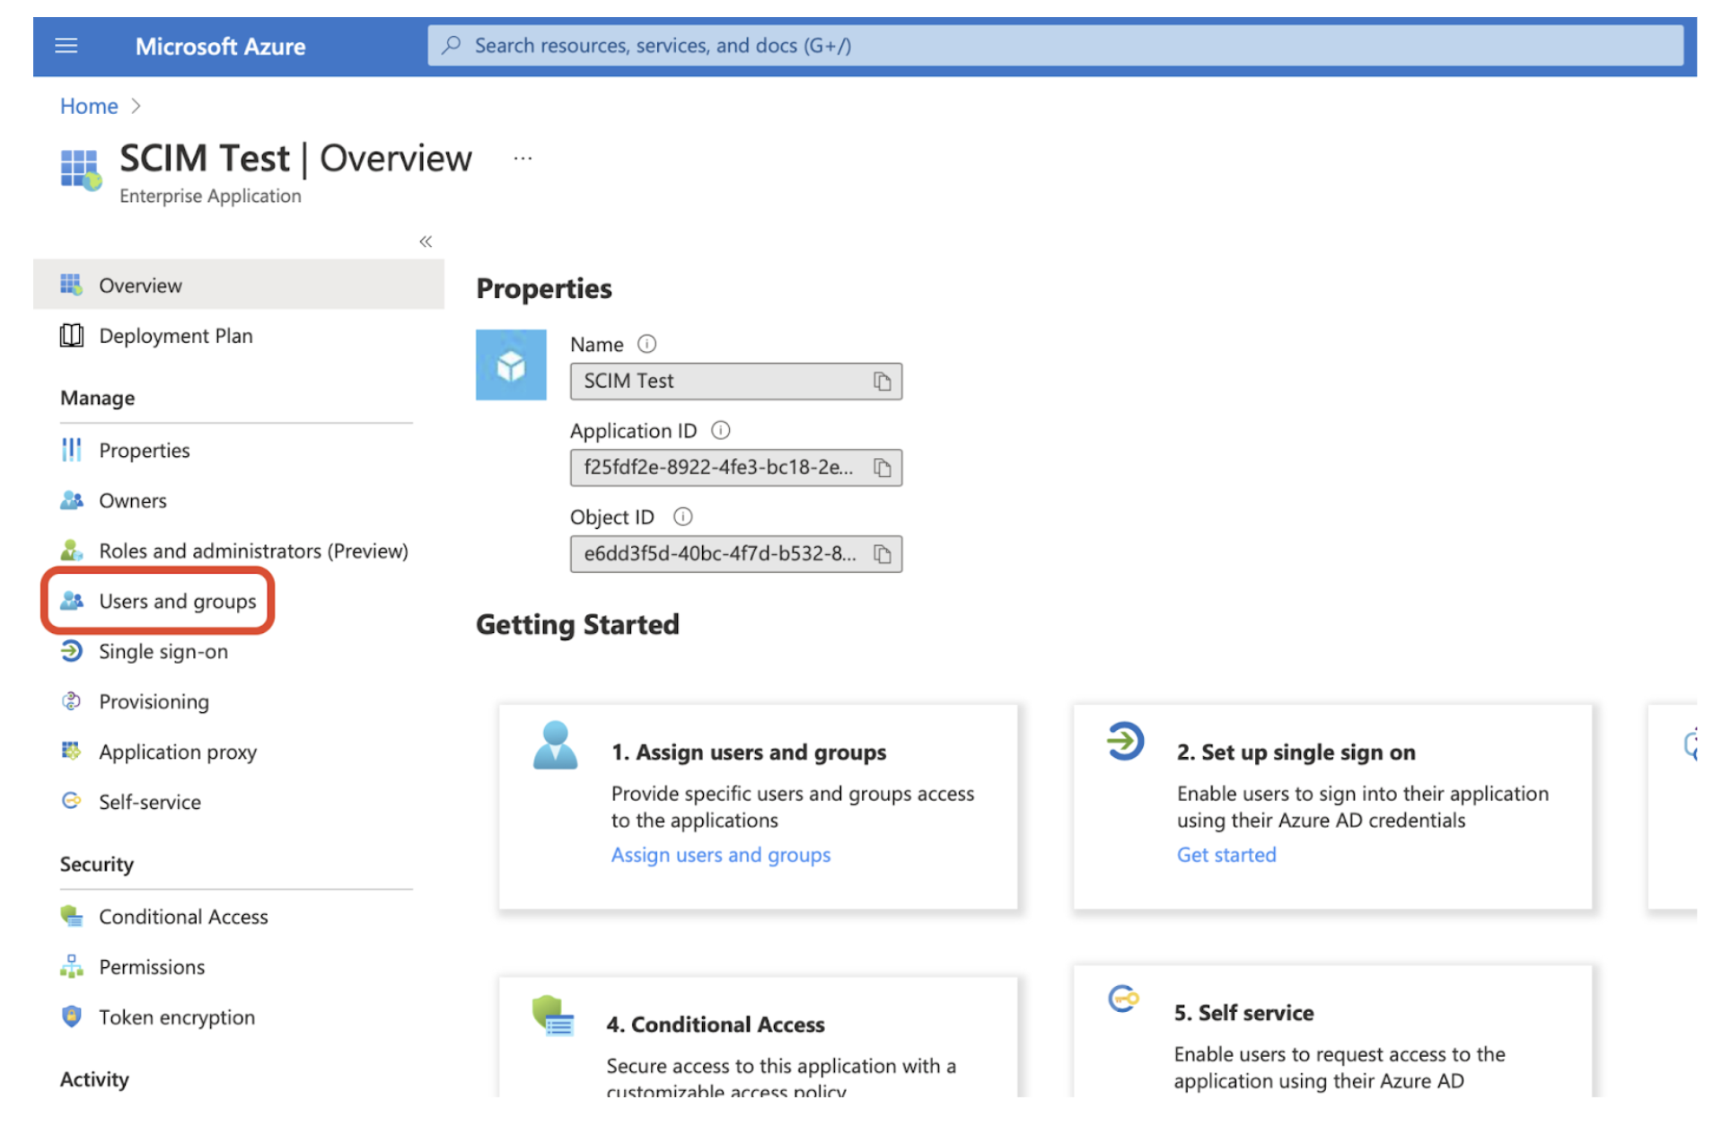The height and width of the screenshot is (1135, 1722).
Task: Click the Single sign-on arrow icon
Action: [x=71, y=651]
